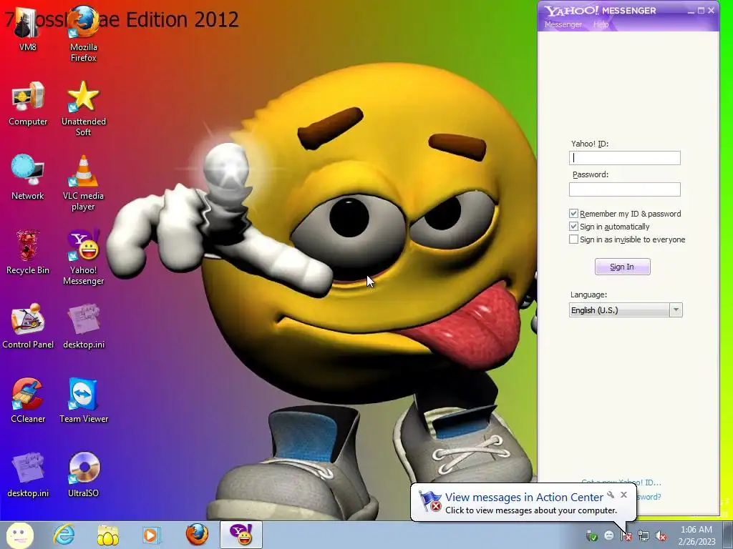Switch to Yahoo Messenger taskbar button
The image size is (733, 549).
click(x=241, y=535)
